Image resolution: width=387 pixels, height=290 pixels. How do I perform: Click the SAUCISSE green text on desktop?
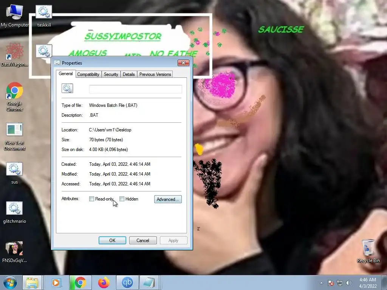coord(281,29)
